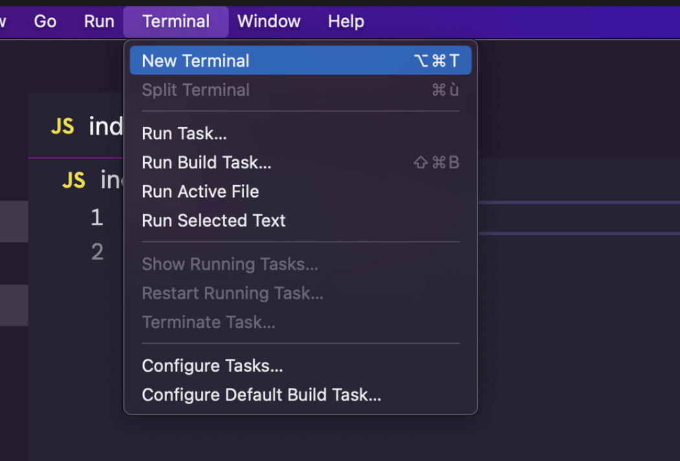Open Configure Tasks... from the menu
The image size is (680, 461).
(212, 366)
